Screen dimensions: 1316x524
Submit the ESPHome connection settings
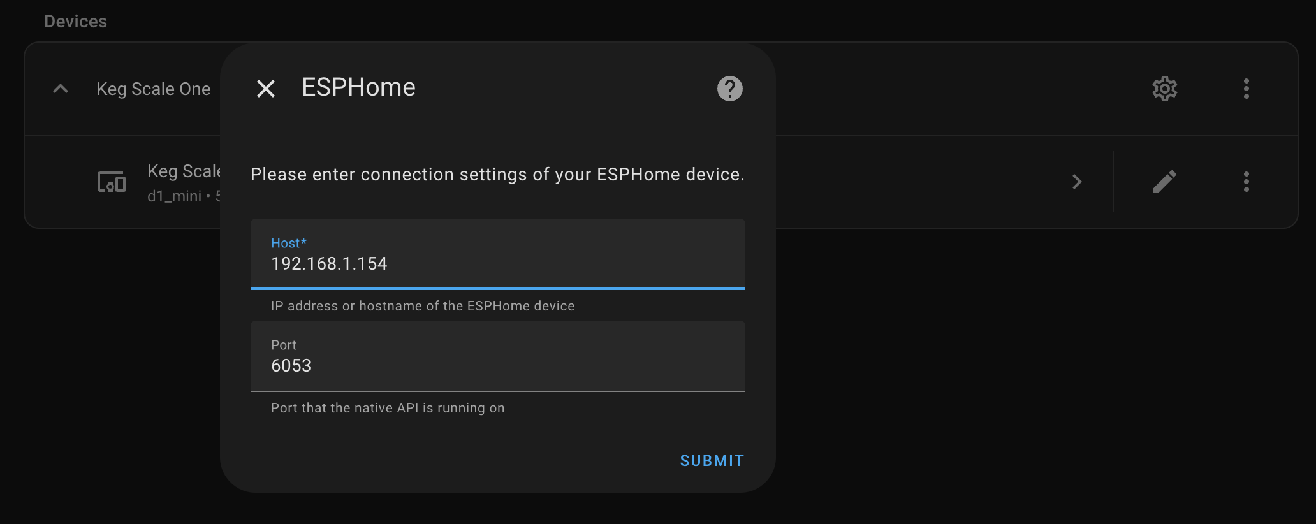click(x=712, y=461)
